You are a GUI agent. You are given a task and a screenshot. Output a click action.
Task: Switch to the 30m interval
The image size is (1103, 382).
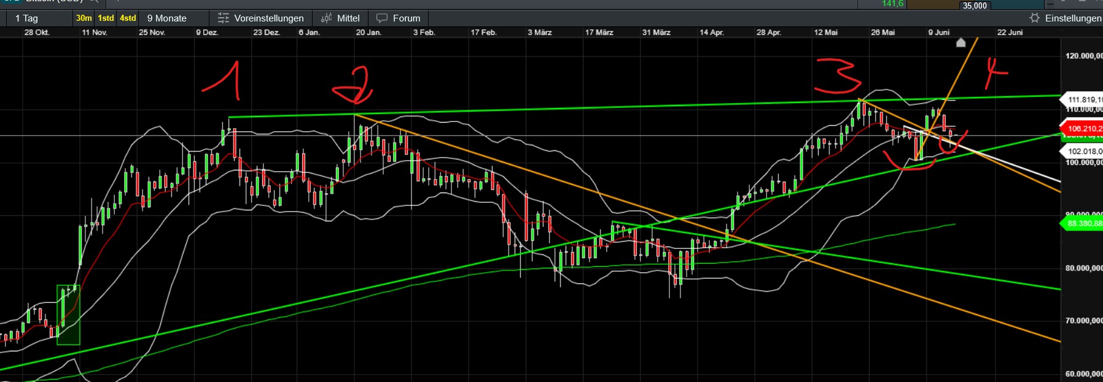click(84, 18)
